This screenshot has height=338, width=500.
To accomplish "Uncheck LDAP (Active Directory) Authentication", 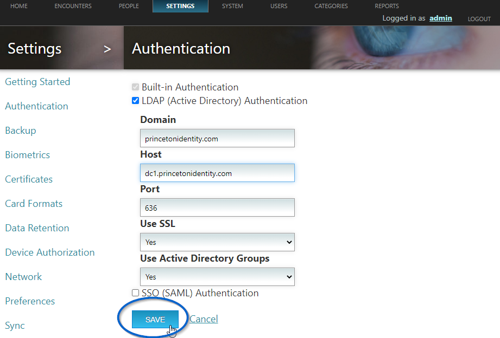I will (135, 101).
